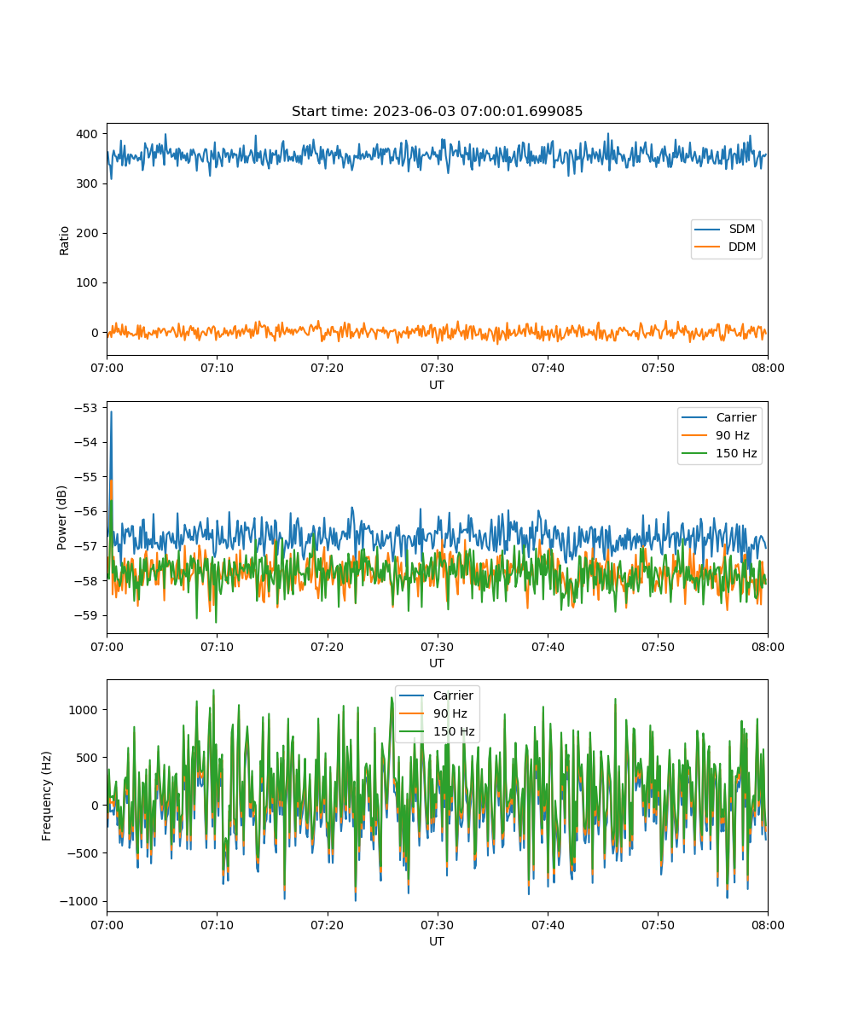Click "Carrier" in the Frequency plot legend
Screen dimensions: 853x1024
[453, 695]
